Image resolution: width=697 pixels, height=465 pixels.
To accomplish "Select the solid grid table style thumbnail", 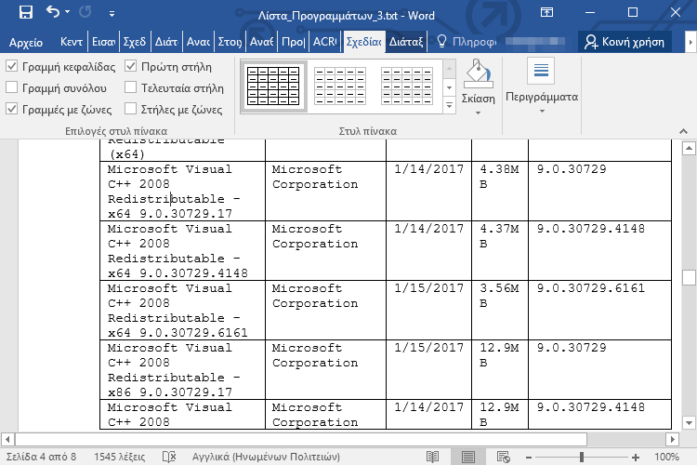I will coord(273,86).
